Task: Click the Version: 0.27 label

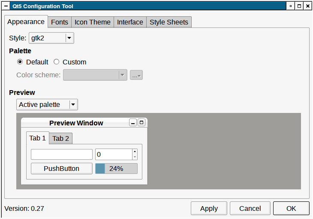Action: [x=24, y=209]
